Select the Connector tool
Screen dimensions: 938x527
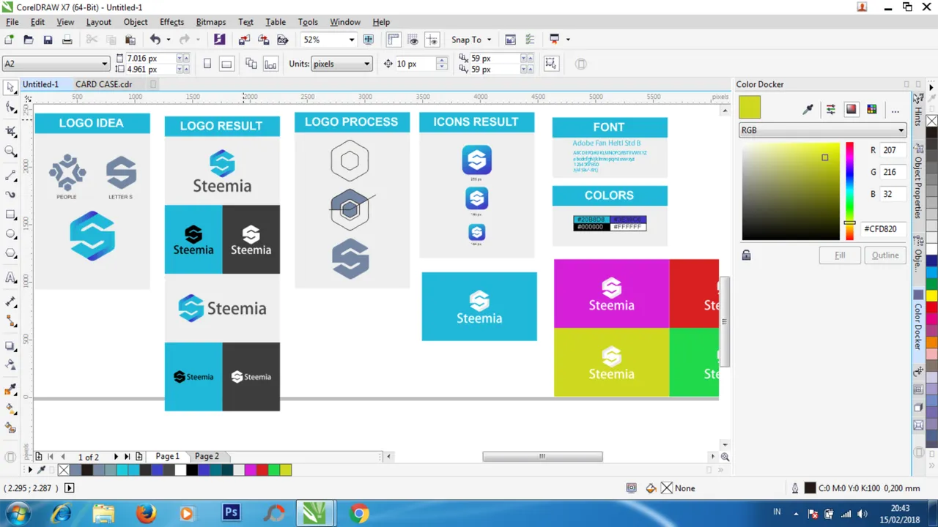coord(10,321)
